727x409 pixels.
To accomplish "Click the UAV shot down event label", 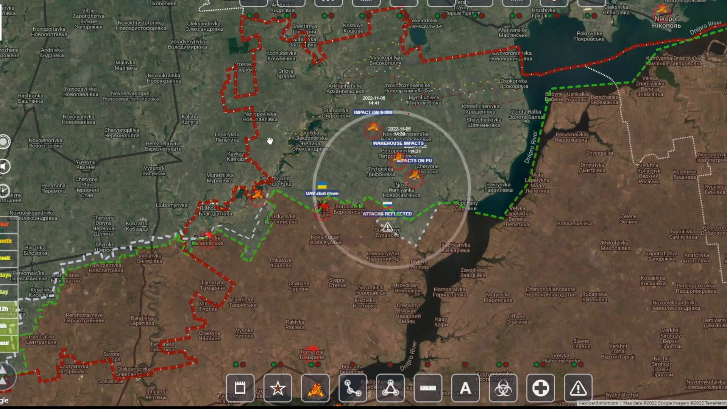I will 322,193.
